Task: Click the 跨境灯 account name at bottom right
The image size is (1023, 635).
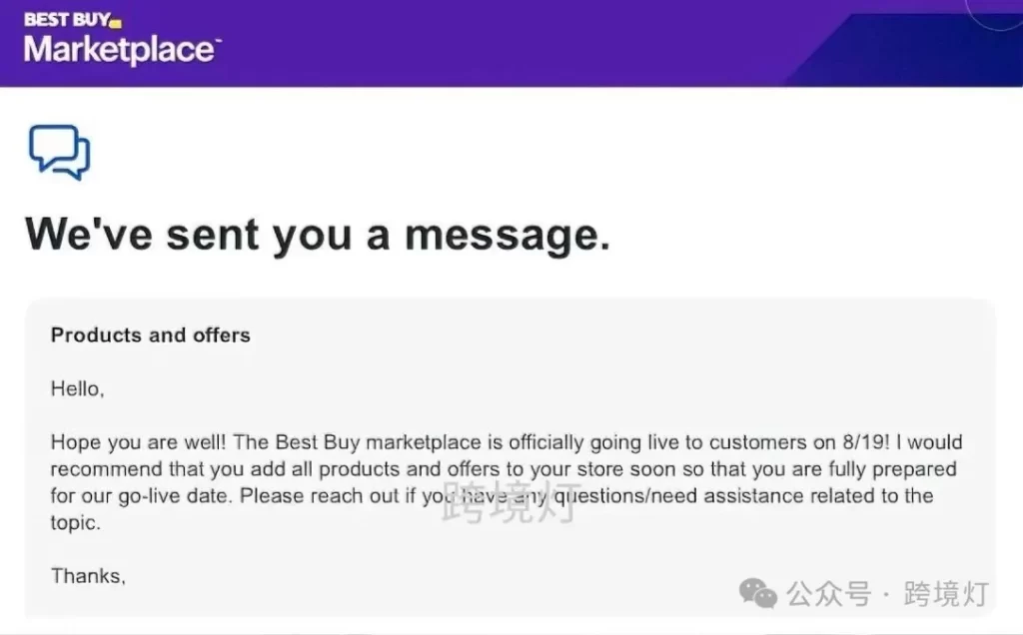Action: tap(946, 594)
